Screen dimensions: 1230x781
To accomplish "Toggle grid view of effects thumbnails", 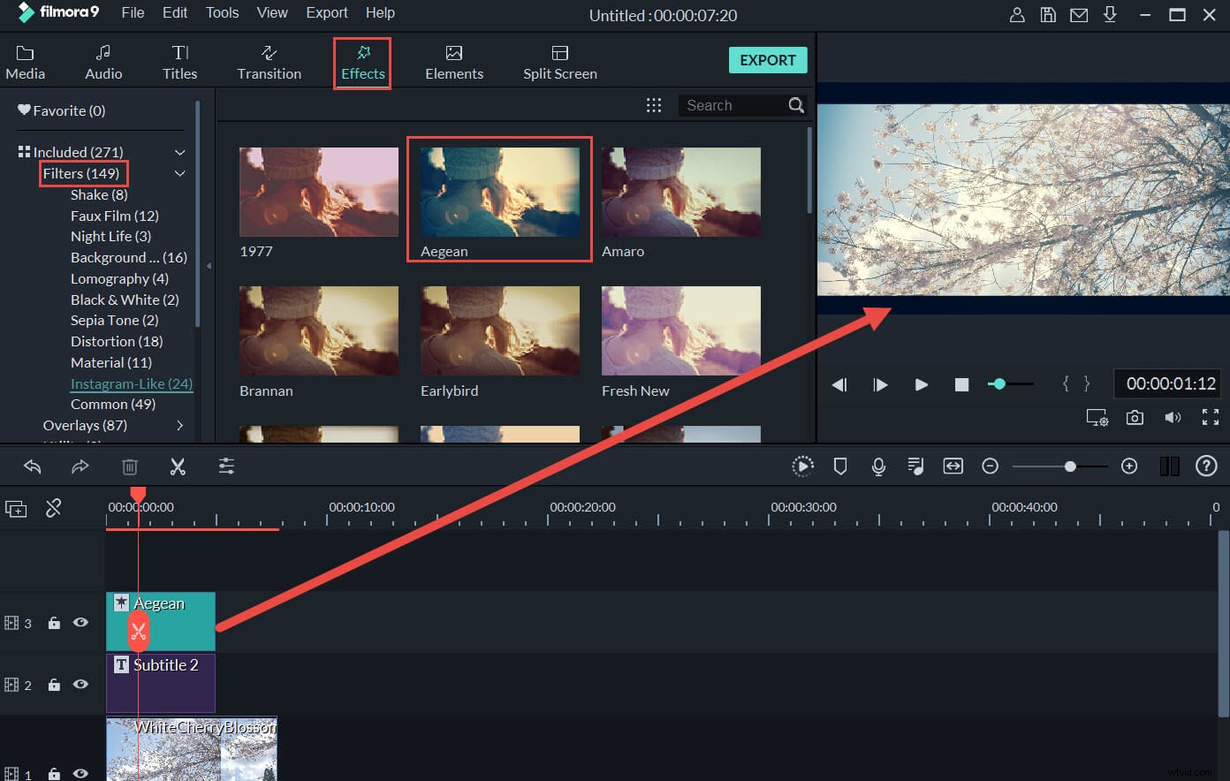I will [654, 105].
